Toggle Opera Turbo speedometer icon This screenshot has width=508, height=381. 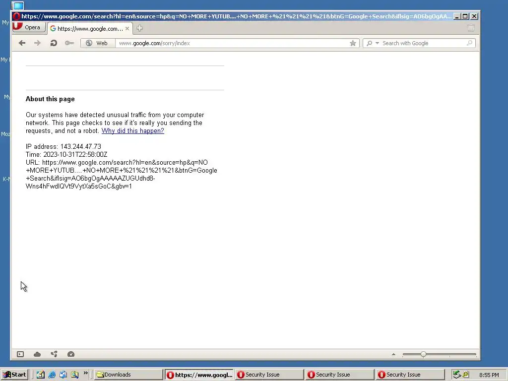pos(71,354)
